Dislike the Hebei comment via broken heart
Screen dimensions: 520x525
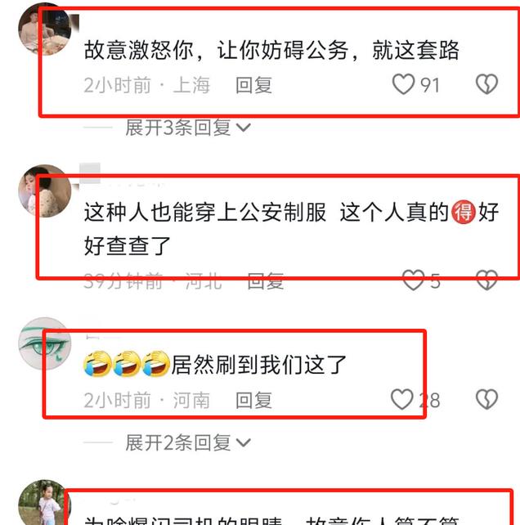pos(486,280)
